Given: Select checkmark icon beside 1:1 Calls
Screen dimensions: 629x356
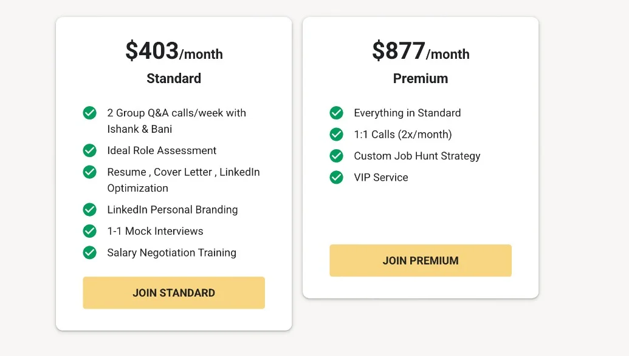Looking at the screenshot, I should [337, 135].
